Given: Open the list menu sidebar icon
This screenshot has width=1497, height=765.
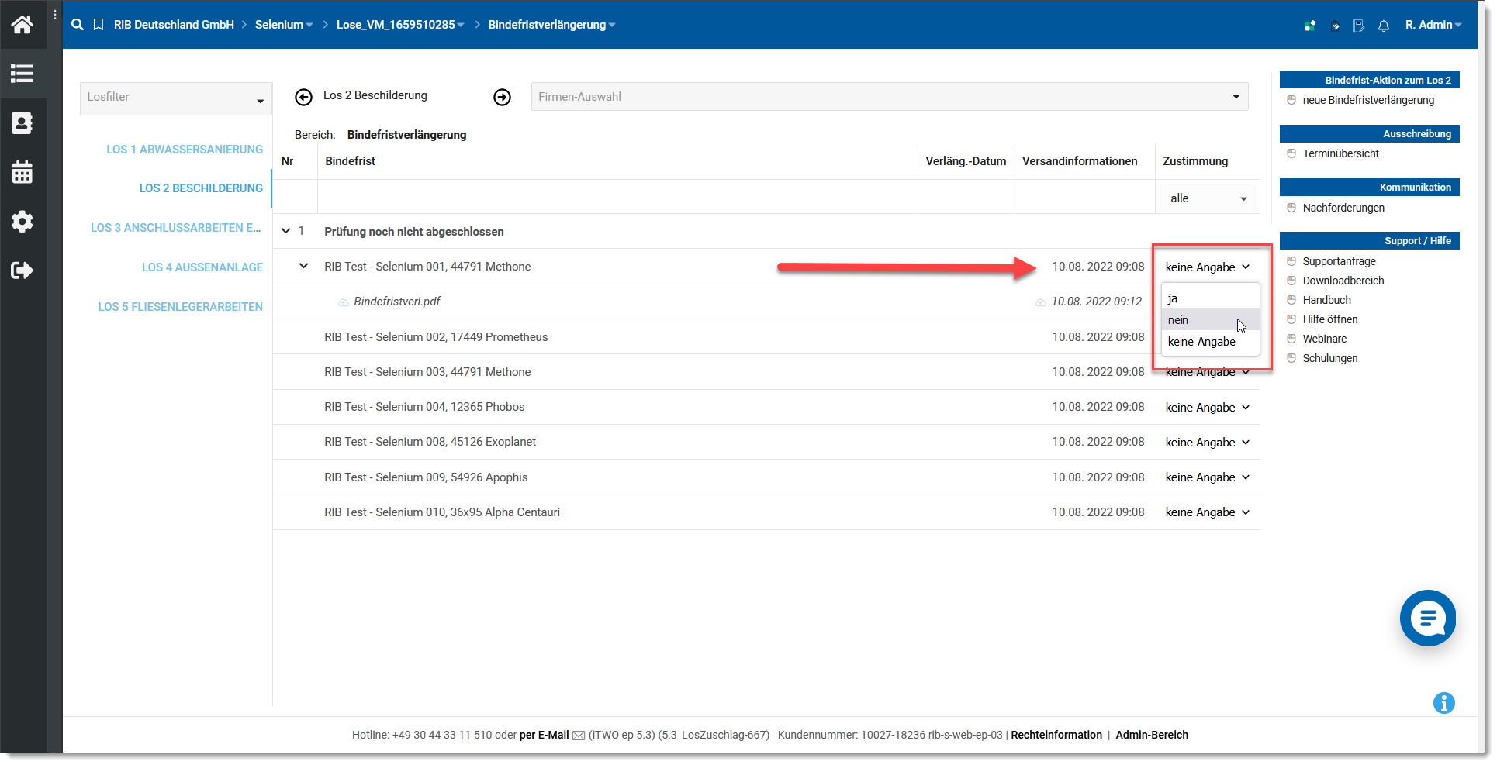Looking at the screenshot, I should (22, 74).
